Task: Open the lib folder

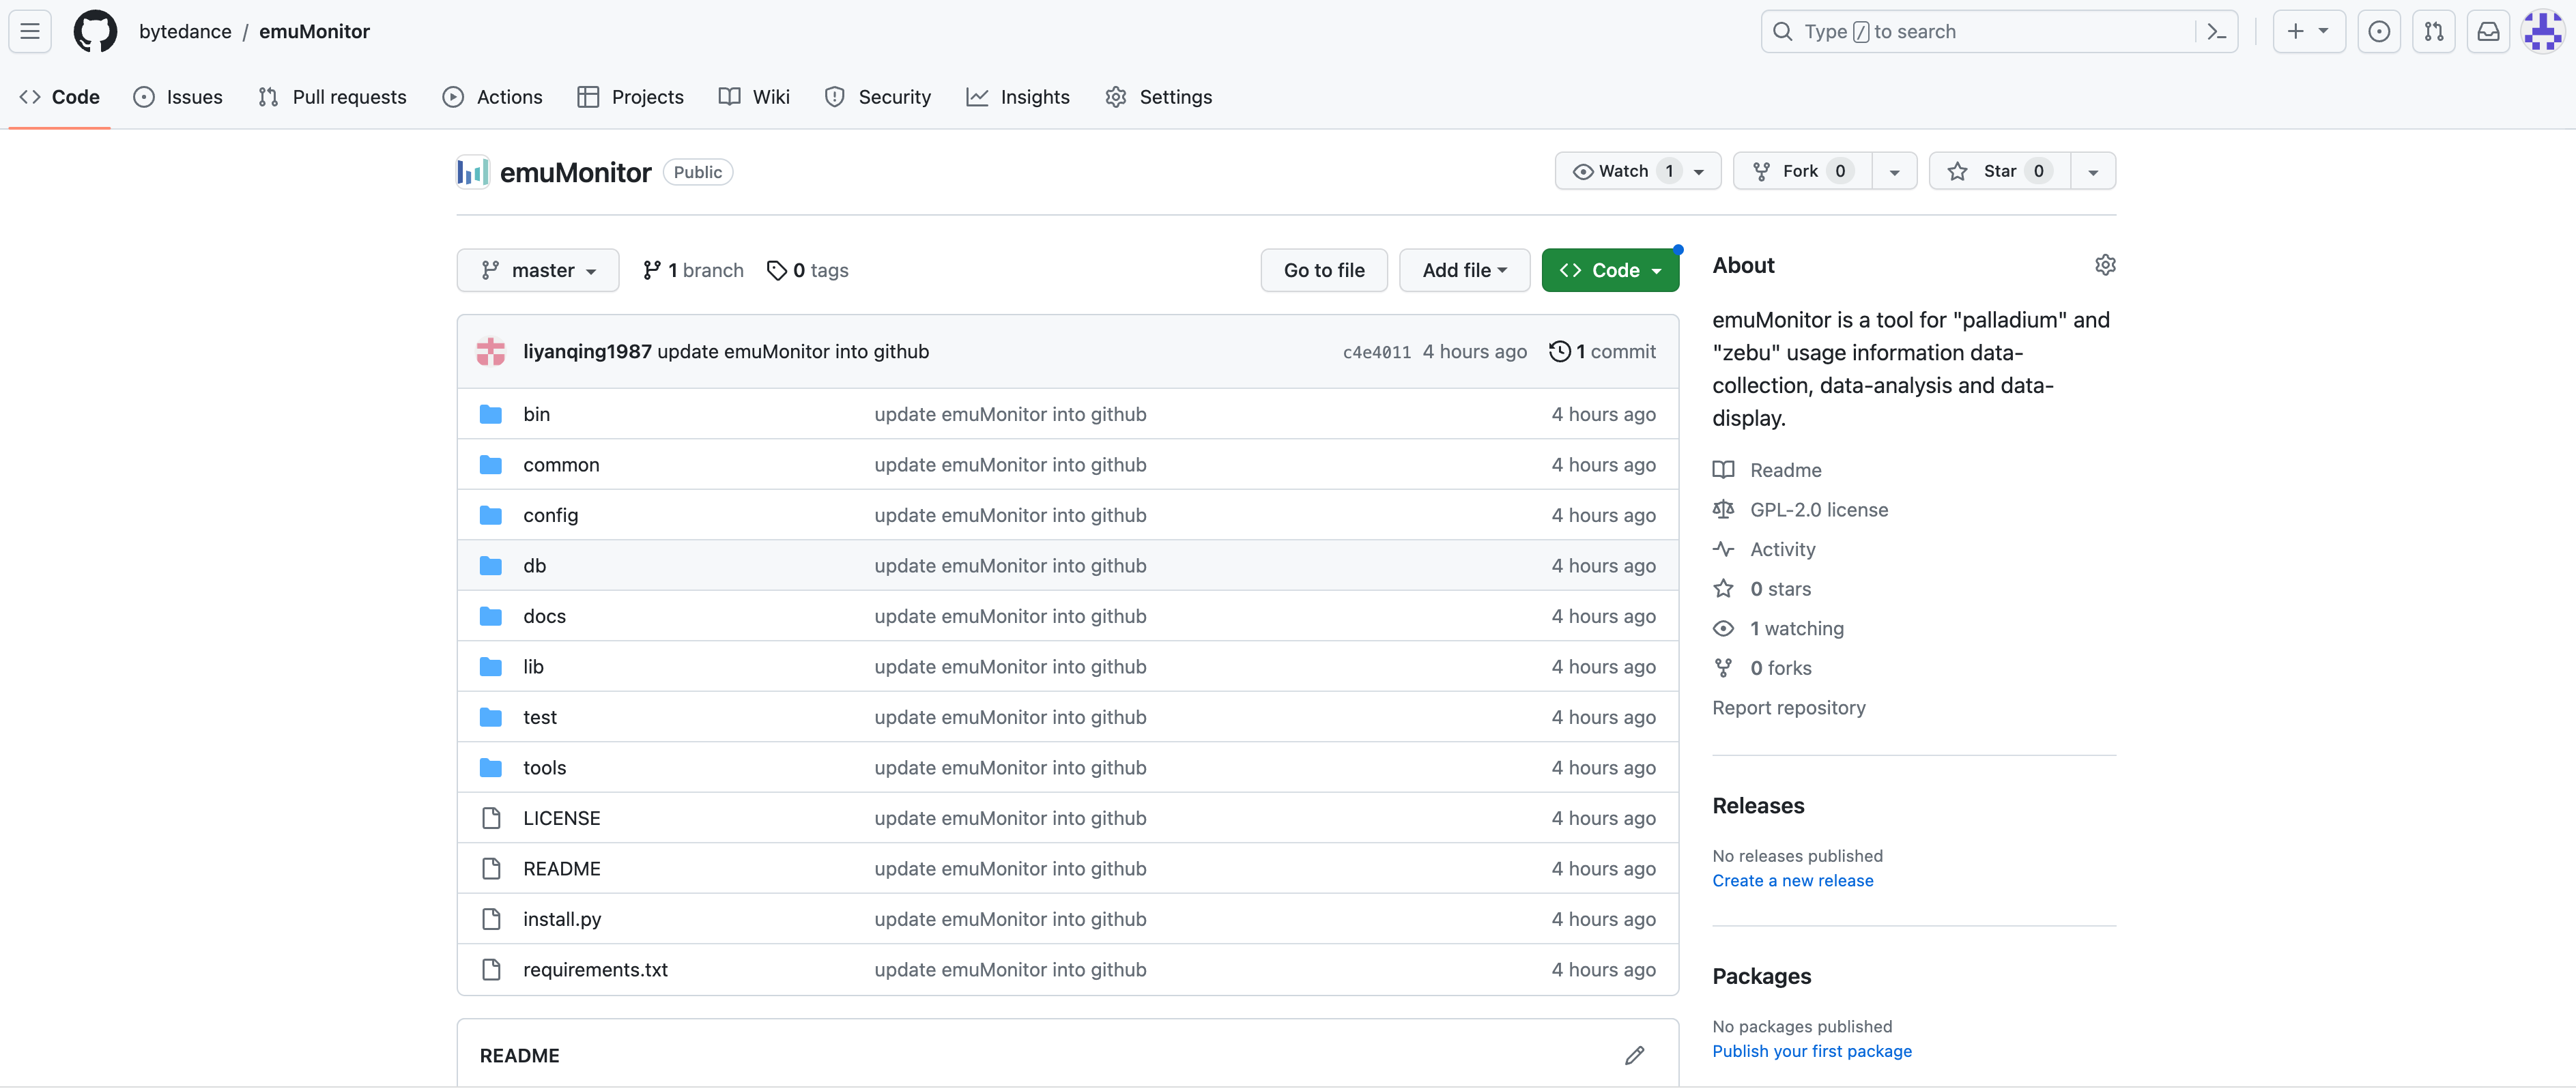Action: tap(533, 667)
